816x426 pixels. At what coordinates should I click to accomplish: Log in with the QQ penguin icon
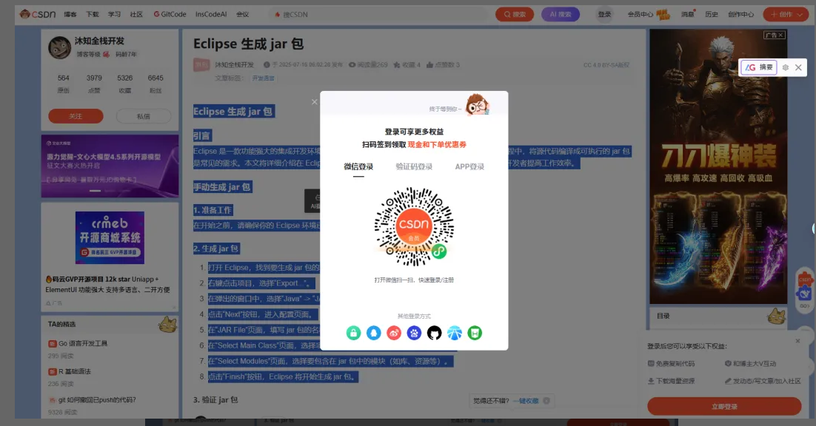(374, 333)
